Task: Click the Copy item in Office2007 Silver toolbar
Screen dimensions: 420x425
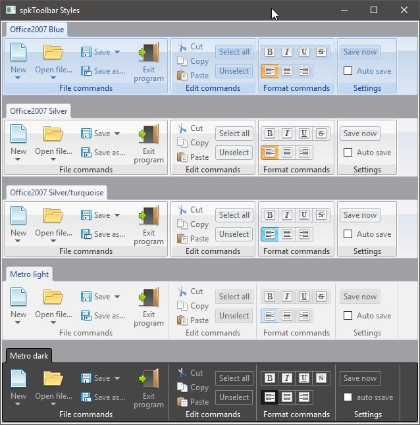Action: [193, 143]
